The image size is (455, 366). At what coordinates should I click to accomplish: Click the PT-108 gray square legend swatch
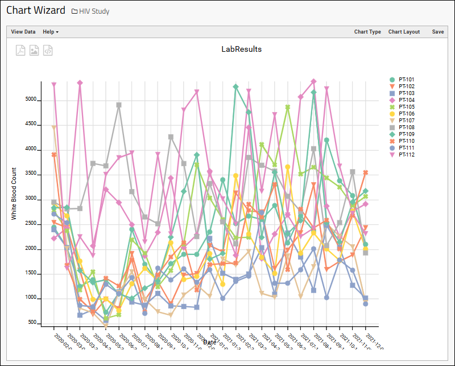[x=392, y=127]
